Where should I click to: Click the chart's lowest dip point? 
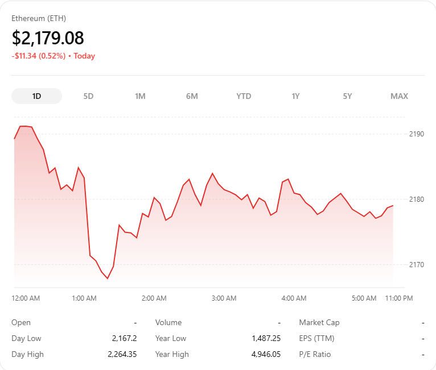107,278
